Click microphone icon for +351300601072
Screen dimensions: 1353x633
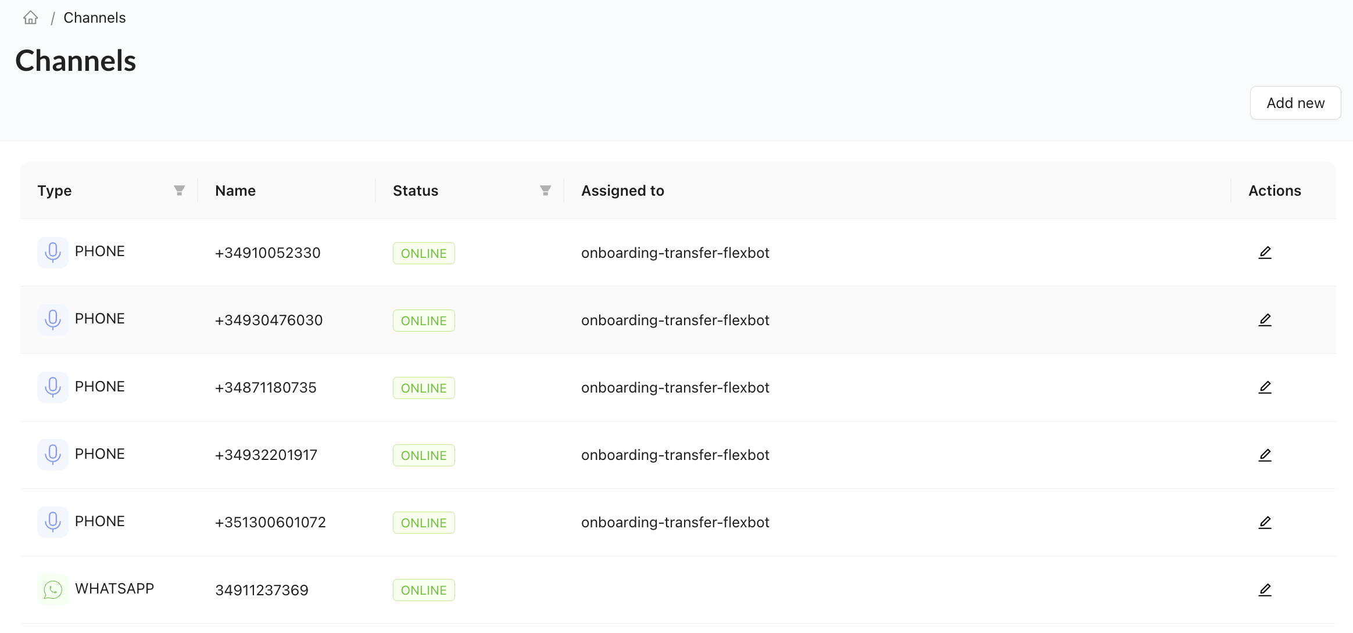click(x=53, y=522)
